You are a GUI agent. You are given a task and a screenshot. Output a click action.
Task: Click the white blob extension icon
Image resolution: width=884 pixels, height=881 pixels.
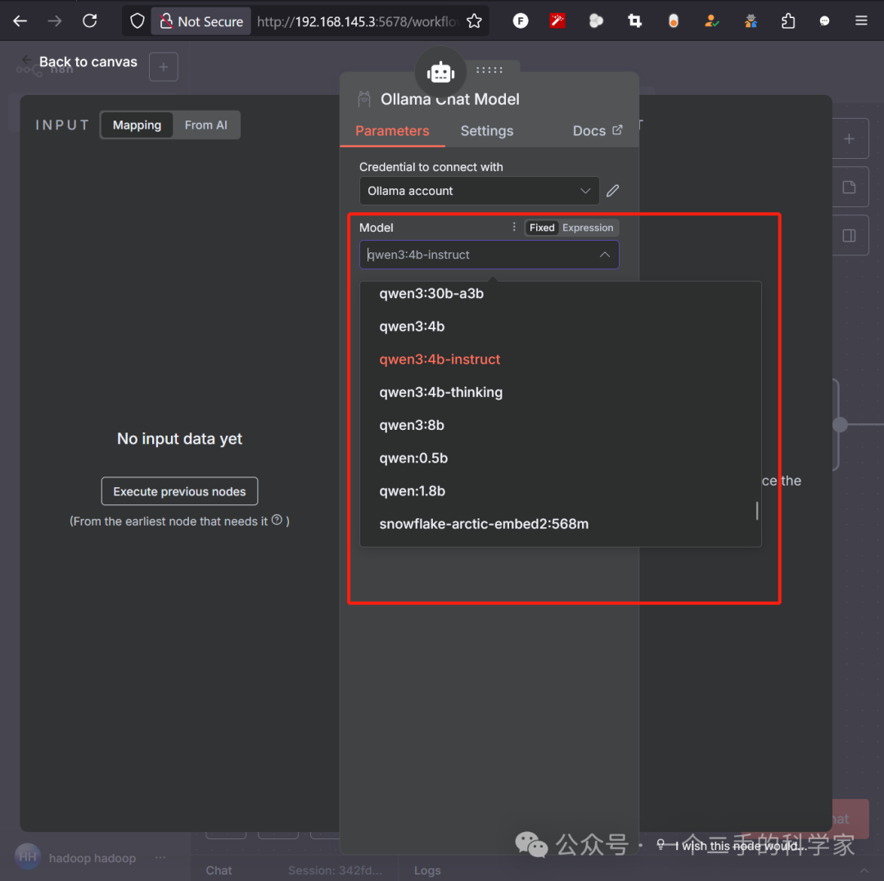pos(596,21)
